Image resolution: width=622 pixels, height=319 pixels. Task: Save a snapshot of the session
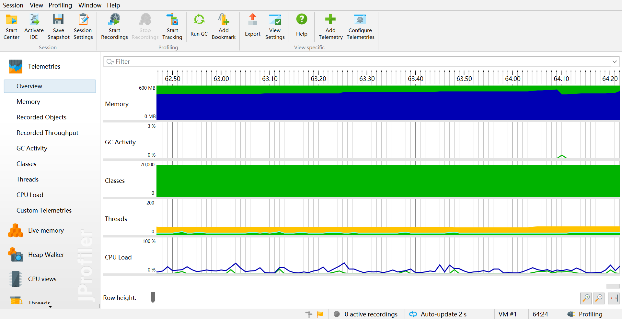(58, 27)
